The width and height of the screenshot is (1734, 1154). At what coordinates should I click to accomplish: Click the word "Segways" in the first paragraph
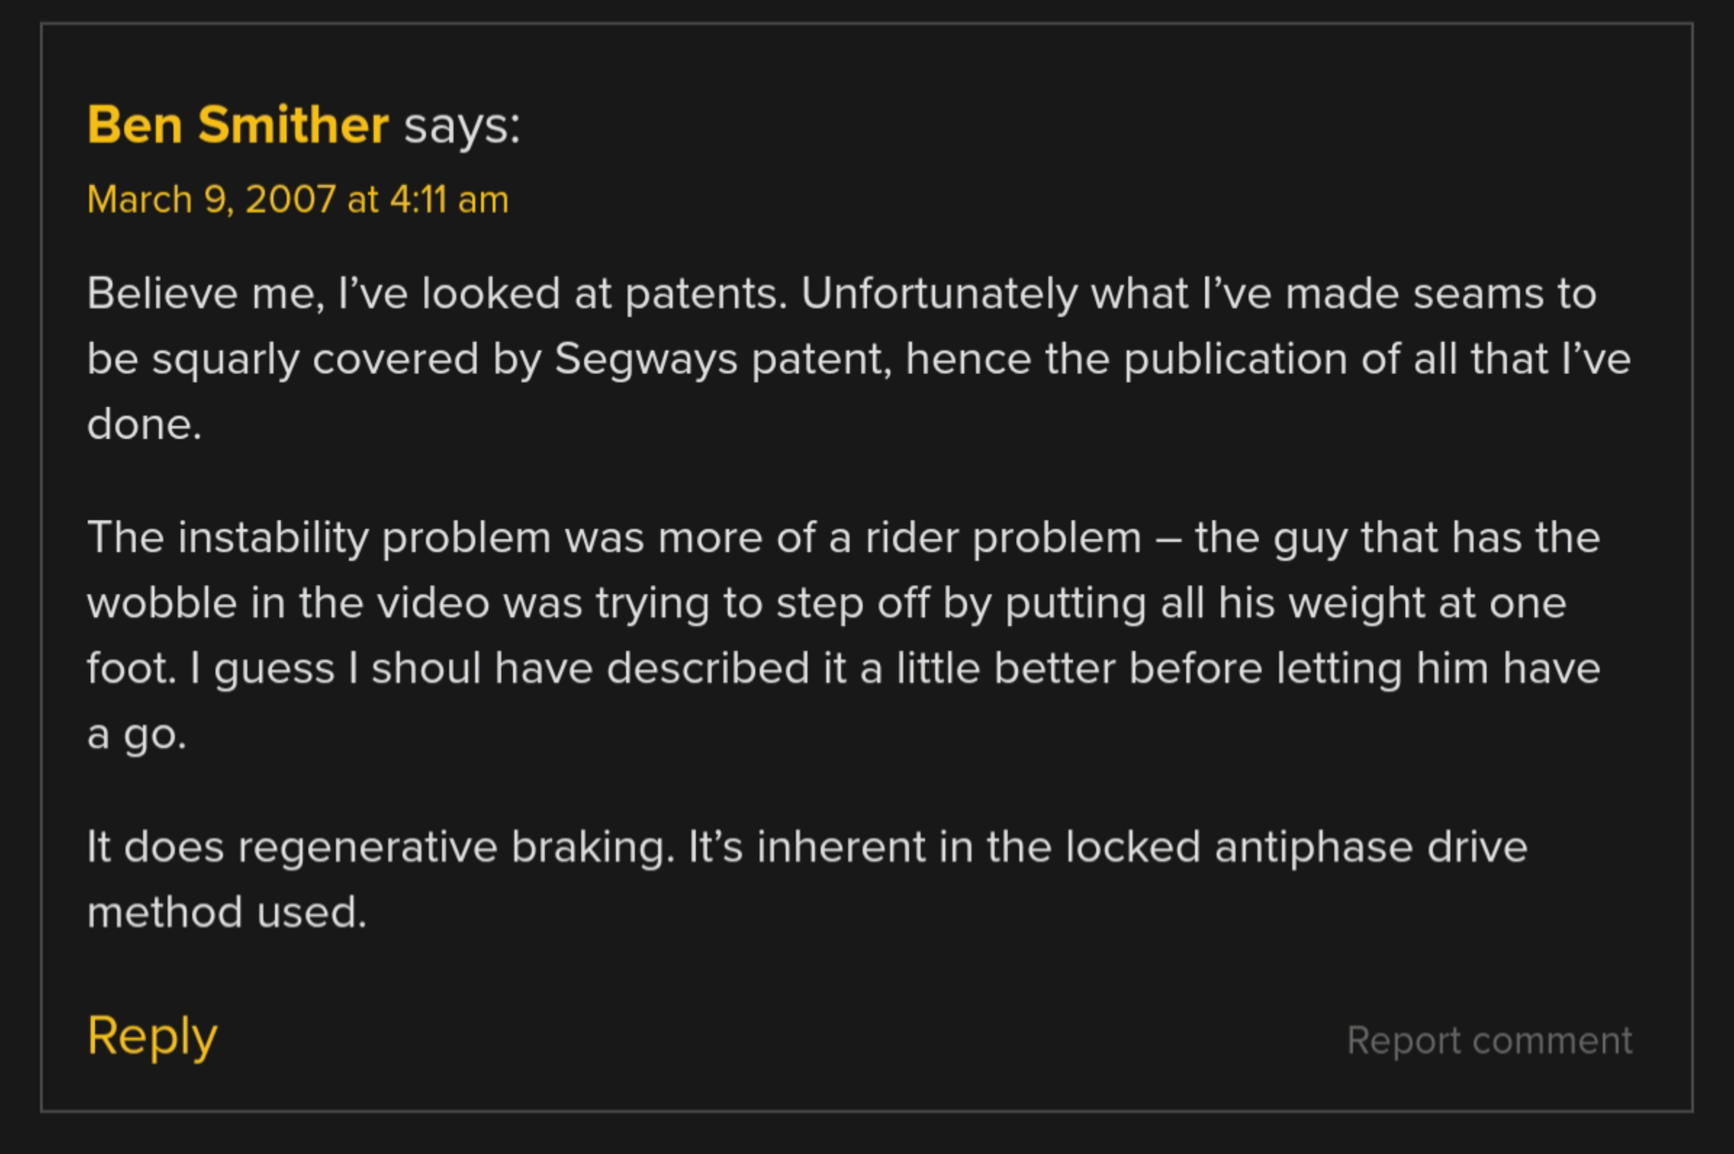(x=646, y=361)
